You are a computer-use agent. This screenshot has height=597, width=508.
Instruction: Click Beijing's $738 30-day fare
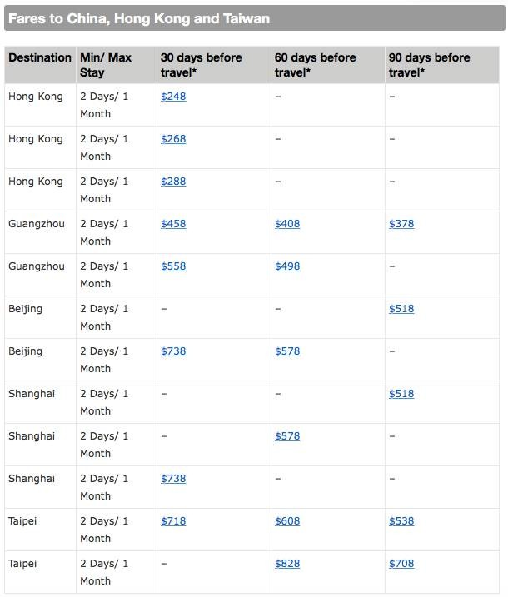(x=173, y=351)
